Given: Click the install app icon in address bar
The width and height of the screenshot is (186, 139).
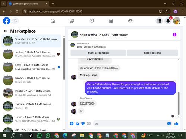Looking at the screenshot, I should (160, 11).
